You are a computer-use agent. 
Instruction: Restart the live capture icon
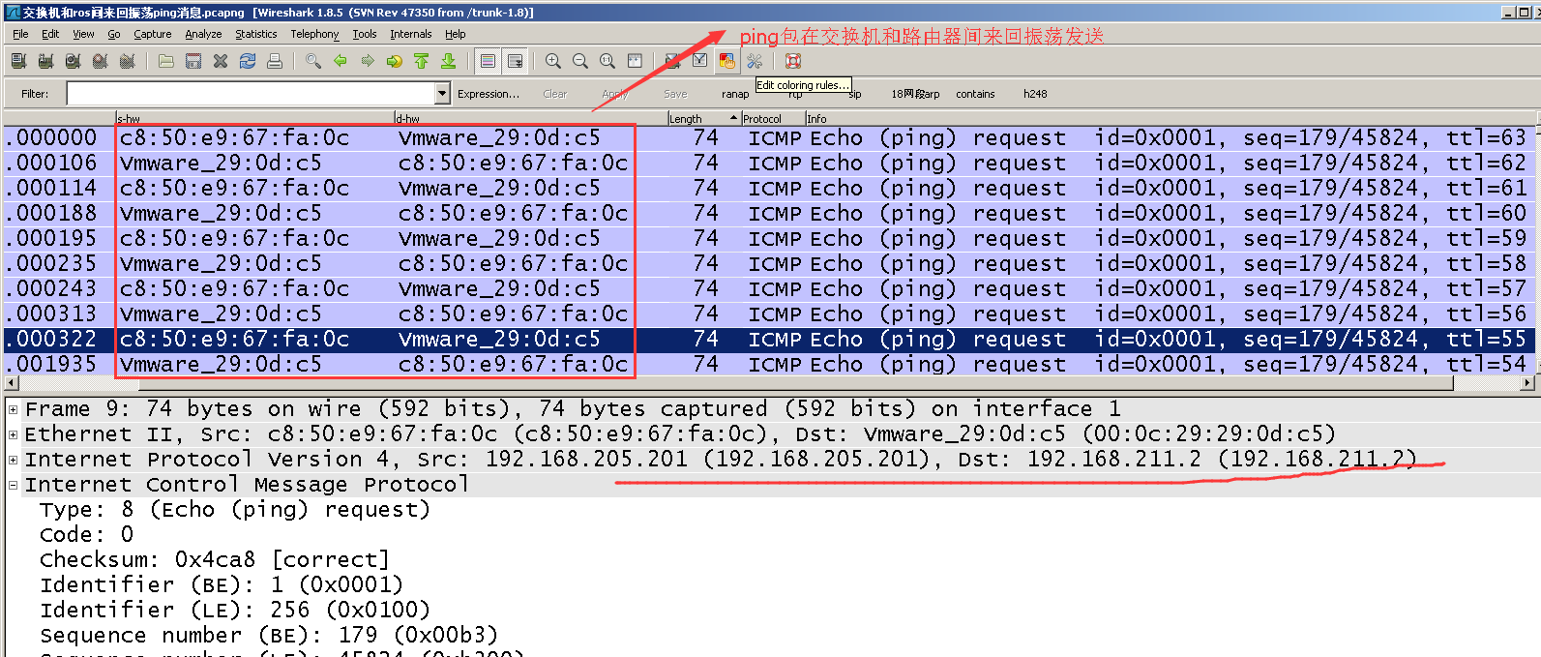pyautogui.click(x=127, y=61)
